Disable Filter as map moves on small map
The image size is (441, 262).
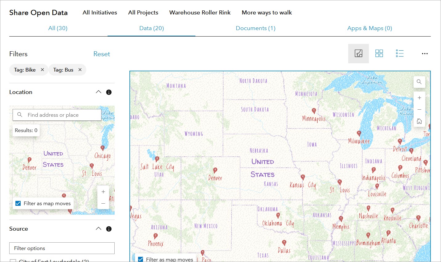click(x=18, y=203)
